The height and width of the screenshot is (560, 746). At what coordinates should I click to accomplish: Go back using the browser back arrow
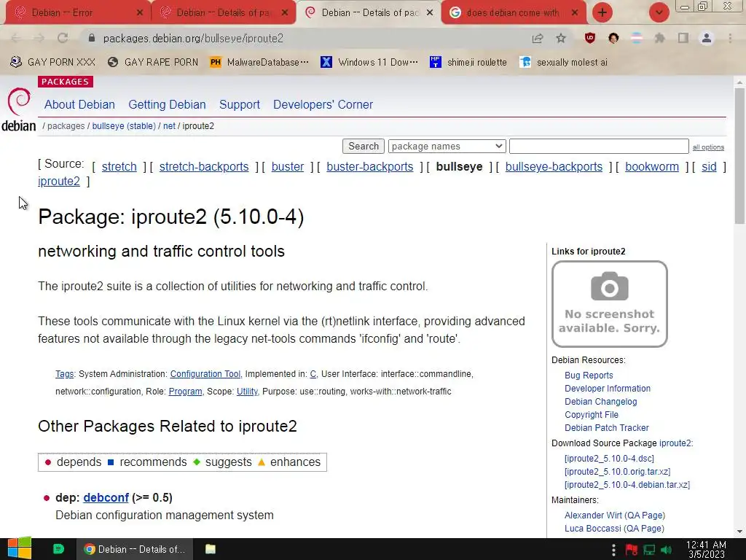tap(16, 38)
